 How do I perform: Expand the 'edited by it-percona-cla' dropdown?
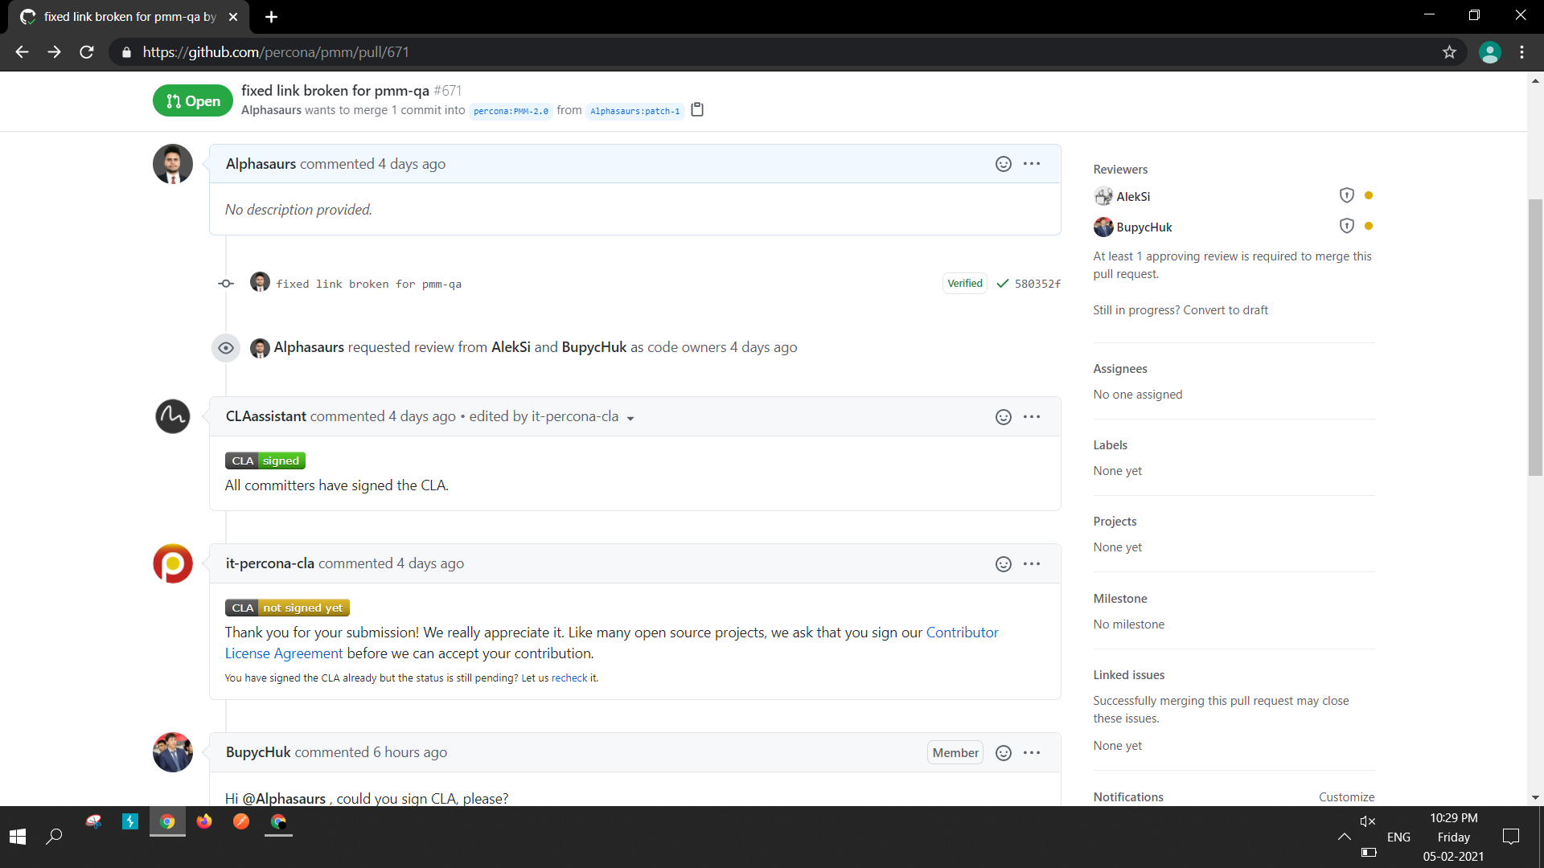pyautogui.click(x=632, y=417)
